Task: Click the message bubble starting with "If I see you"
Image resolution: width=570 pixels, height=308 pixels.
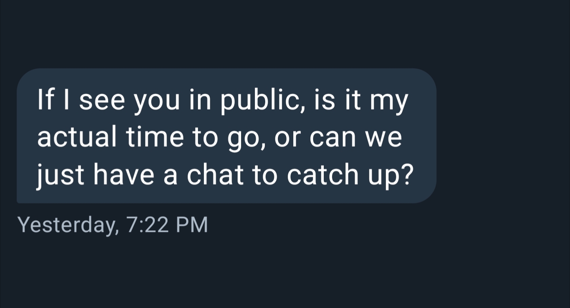Action: [x=226, y=136]
